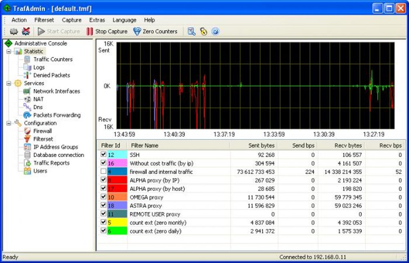Collapse the Services tree node
409x263 pixels.
(8, 83)
